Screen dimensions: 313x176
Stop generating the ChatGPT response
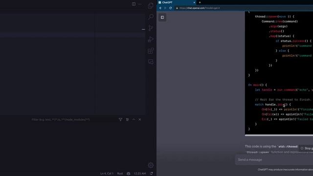pyautogui.click(x=306, y=148)
